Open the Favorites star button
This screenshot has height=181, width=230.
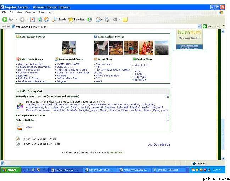coord(76,20)
